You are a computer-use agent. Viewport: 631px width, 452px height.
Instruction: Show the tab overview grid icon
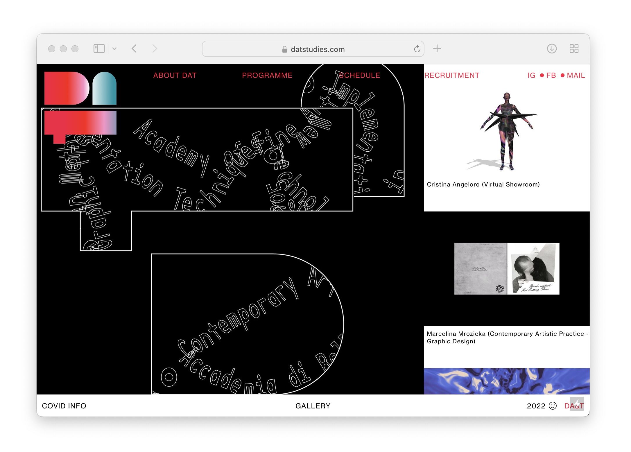tap(574, 49)
